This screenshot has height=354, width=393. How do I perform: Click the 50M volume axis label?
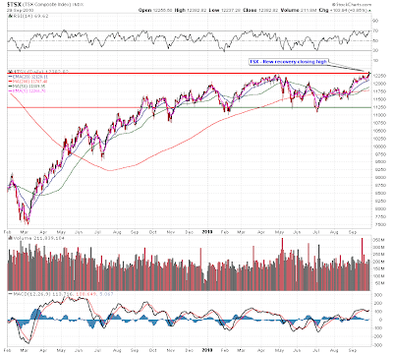pyautogui.click(x=378, y=283)
